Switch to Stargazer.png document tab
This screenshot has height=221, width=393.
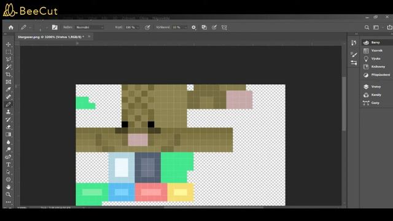[x=50, y=37]
